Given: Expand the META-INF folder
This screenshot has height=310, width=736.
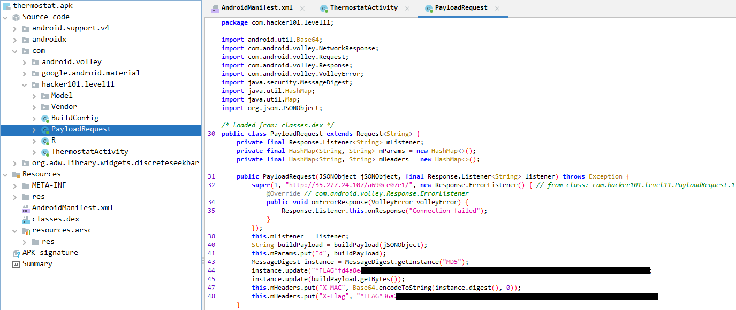Looking at the screenshot, I should click(15, 185).
